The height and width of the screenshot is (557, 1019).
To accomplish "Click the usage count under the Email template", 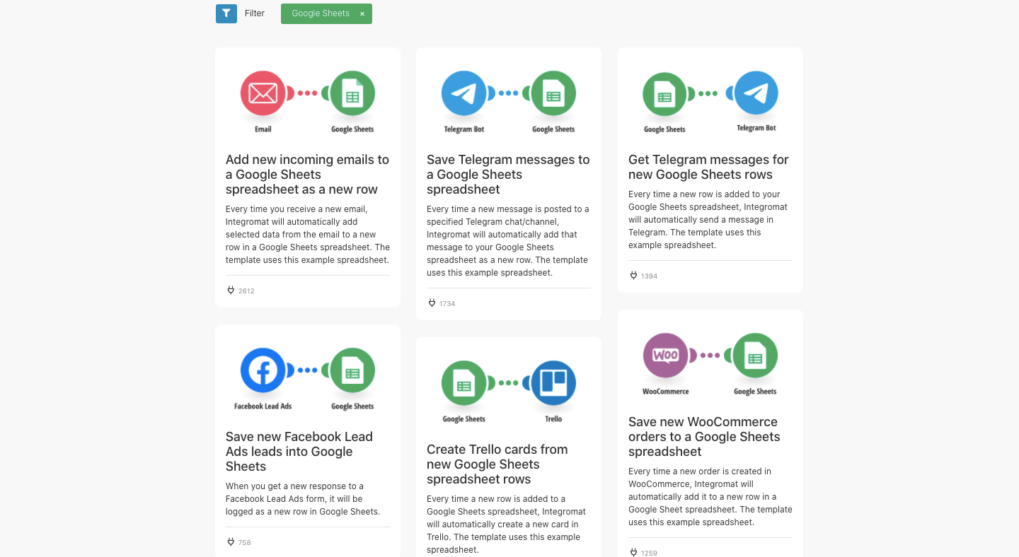I will [x=241, y=291].
